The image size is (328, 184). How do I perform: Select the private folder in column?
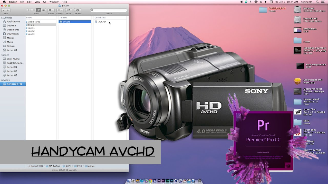point(75,22)
